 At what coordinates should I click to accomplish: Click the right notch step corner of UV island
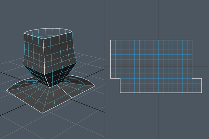click(x=192, y=78)
